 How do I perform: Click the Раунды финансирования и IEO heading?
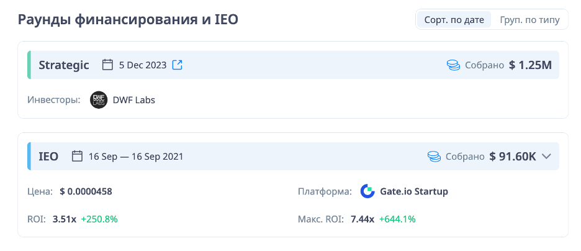128,20
